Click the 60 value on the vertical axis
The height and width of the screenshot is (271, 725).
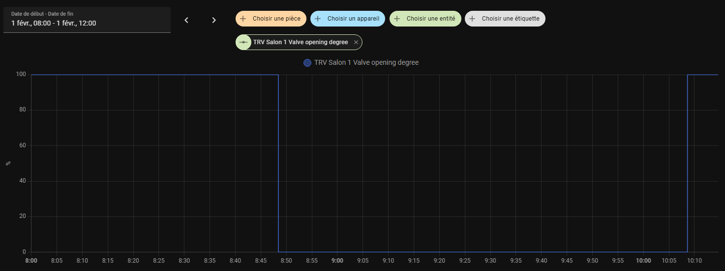[22, 146]
